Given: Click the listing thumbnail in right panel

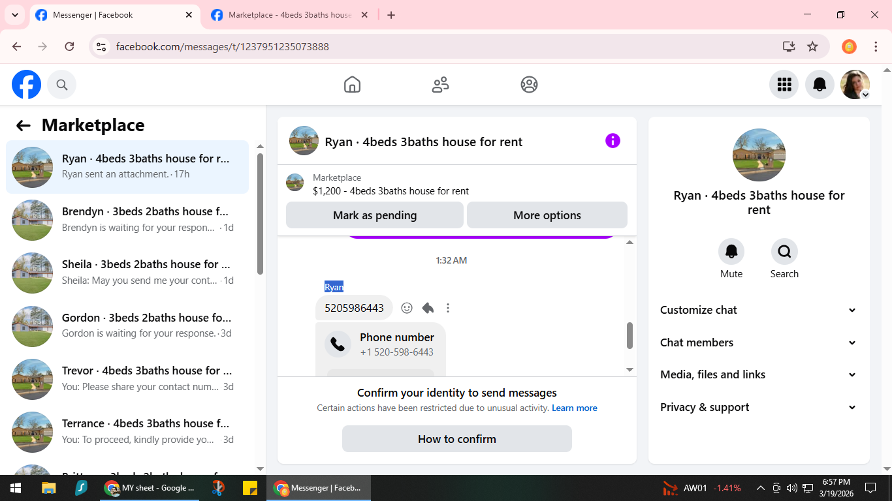Looking at the screenshot, I should 759,155.
